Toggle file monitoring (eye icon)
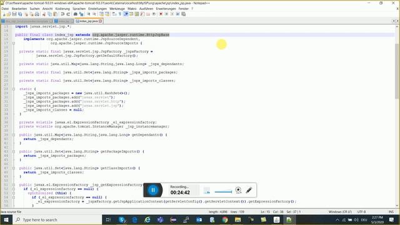 tap(154, 14)
